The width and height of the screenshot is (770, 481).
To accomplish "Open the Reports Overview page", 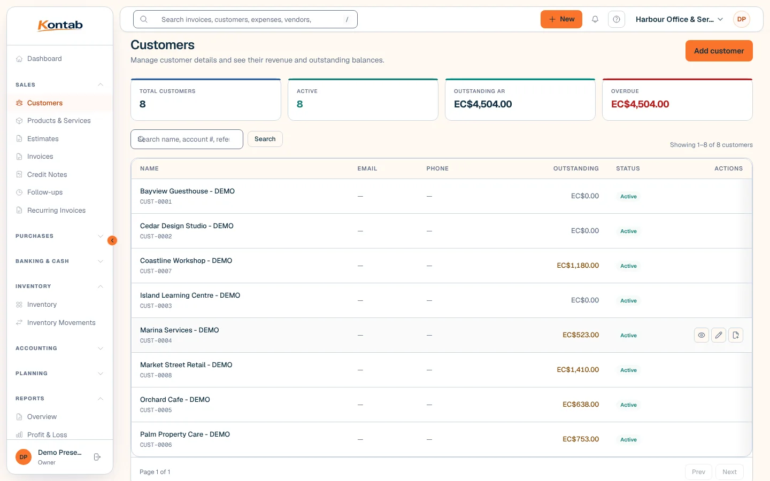I will click(60, 417).
